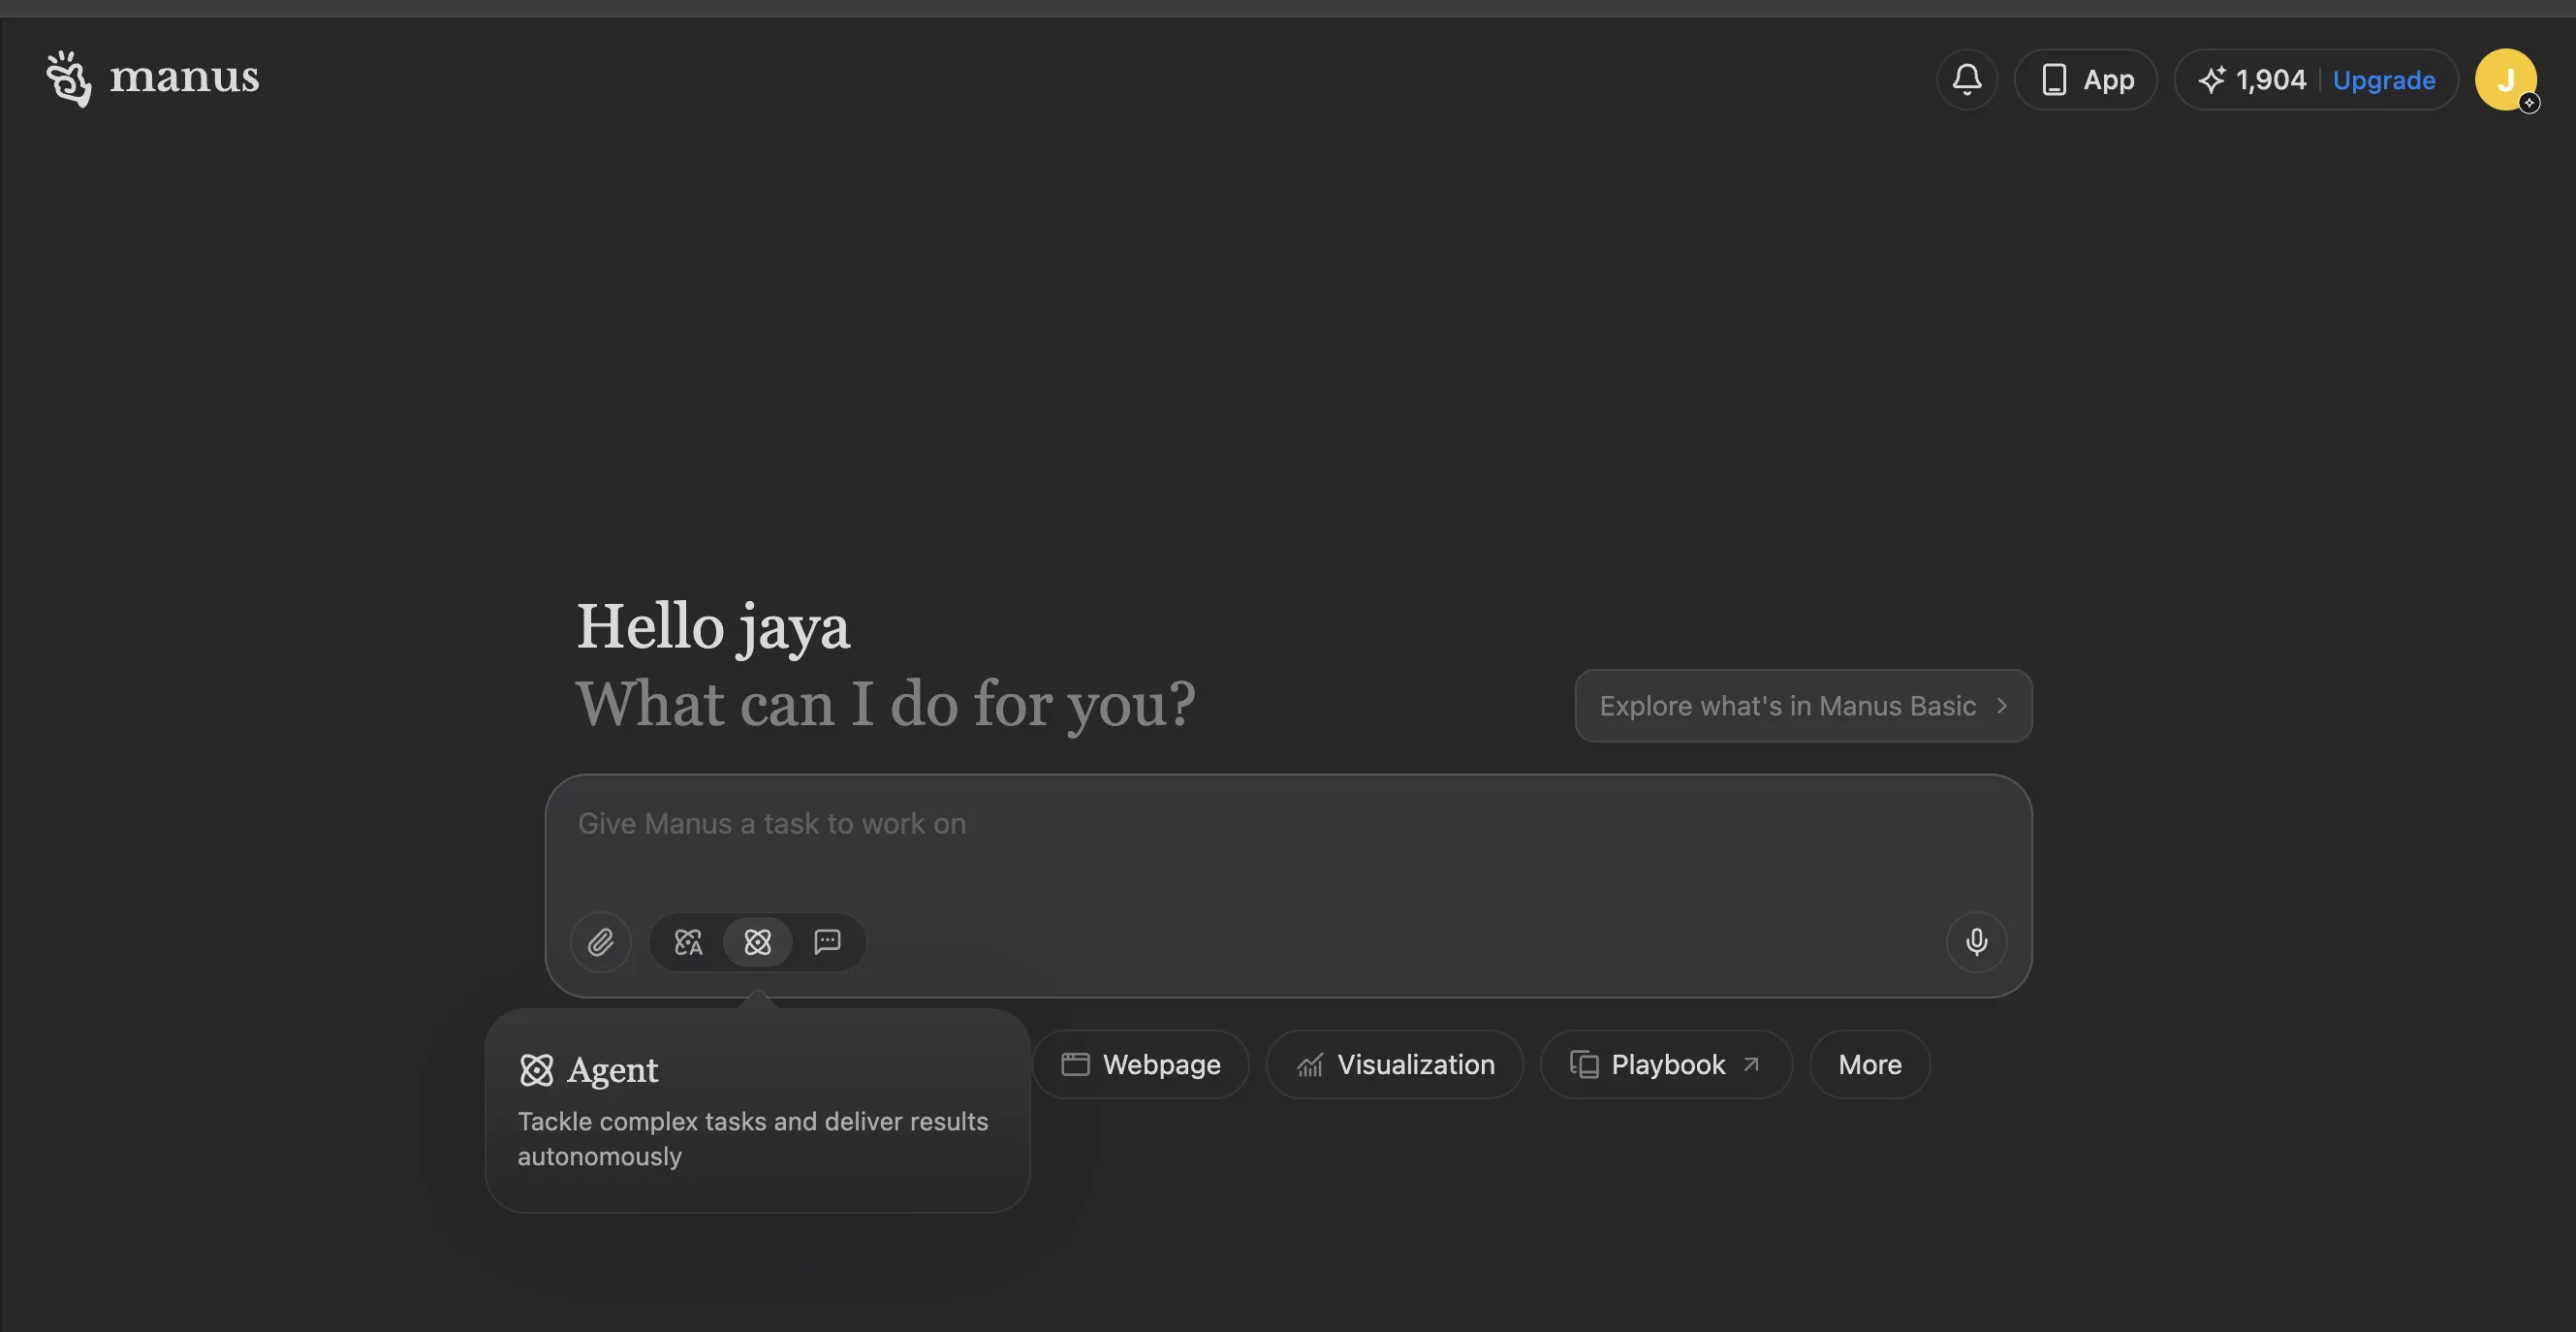Open the More options list
The width and height of the screenshot is (2576, 1332).
[x=1869, y=1064]
